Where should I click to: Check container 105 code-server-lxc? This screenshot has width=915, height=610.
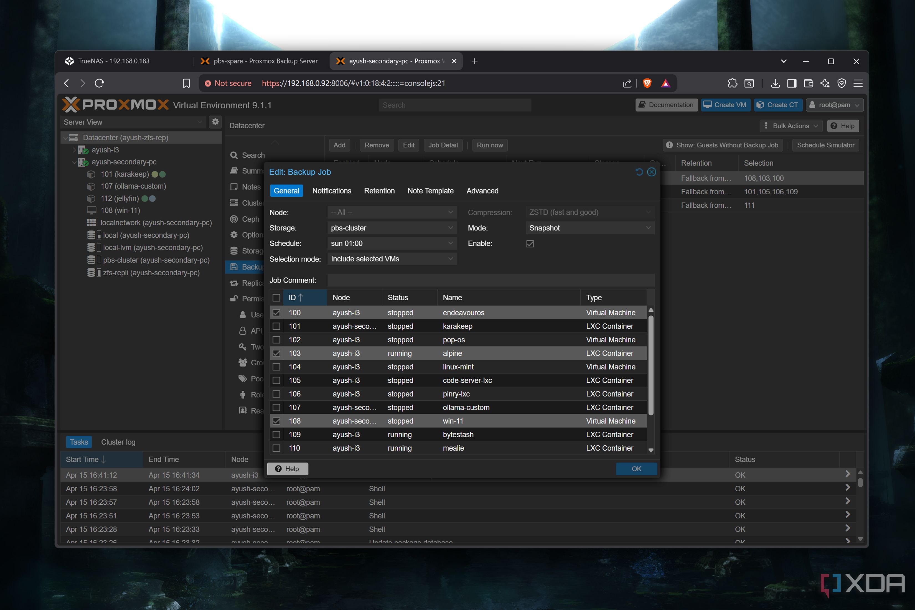276,380
